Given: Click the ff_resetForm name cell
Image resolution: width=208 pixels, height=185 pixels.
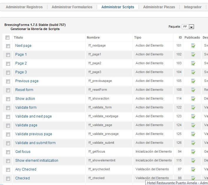Looking at the screenshot, I should click(x=98, y=90).
